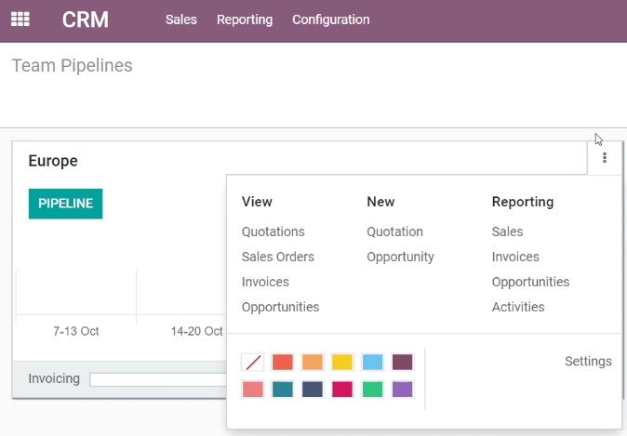View Sales Orders entry
The image size is (627, 436).
(x=278, y=257)
